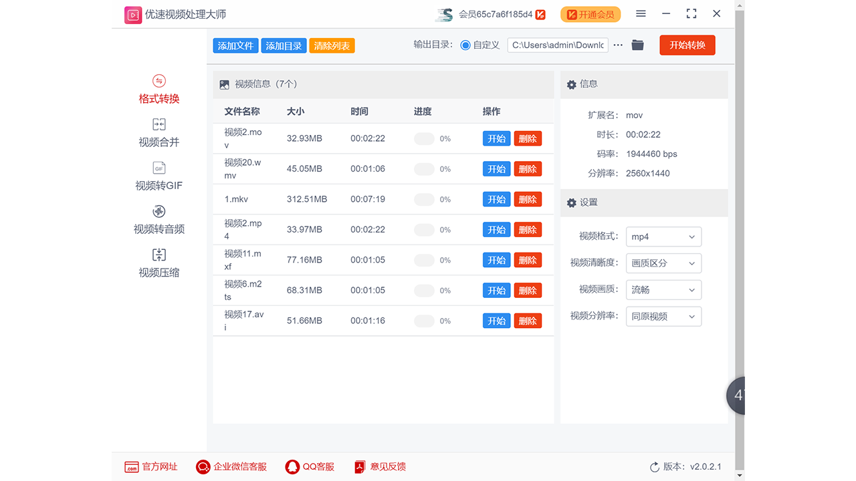Open the 视频清晰度 dropdown

663,263
